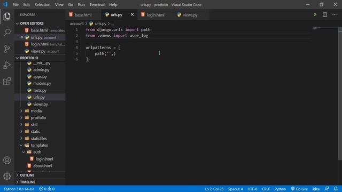Click Ln 2, Col 28 position
The width and height of the screenshot is (342, 192).
tap(214, 189)
